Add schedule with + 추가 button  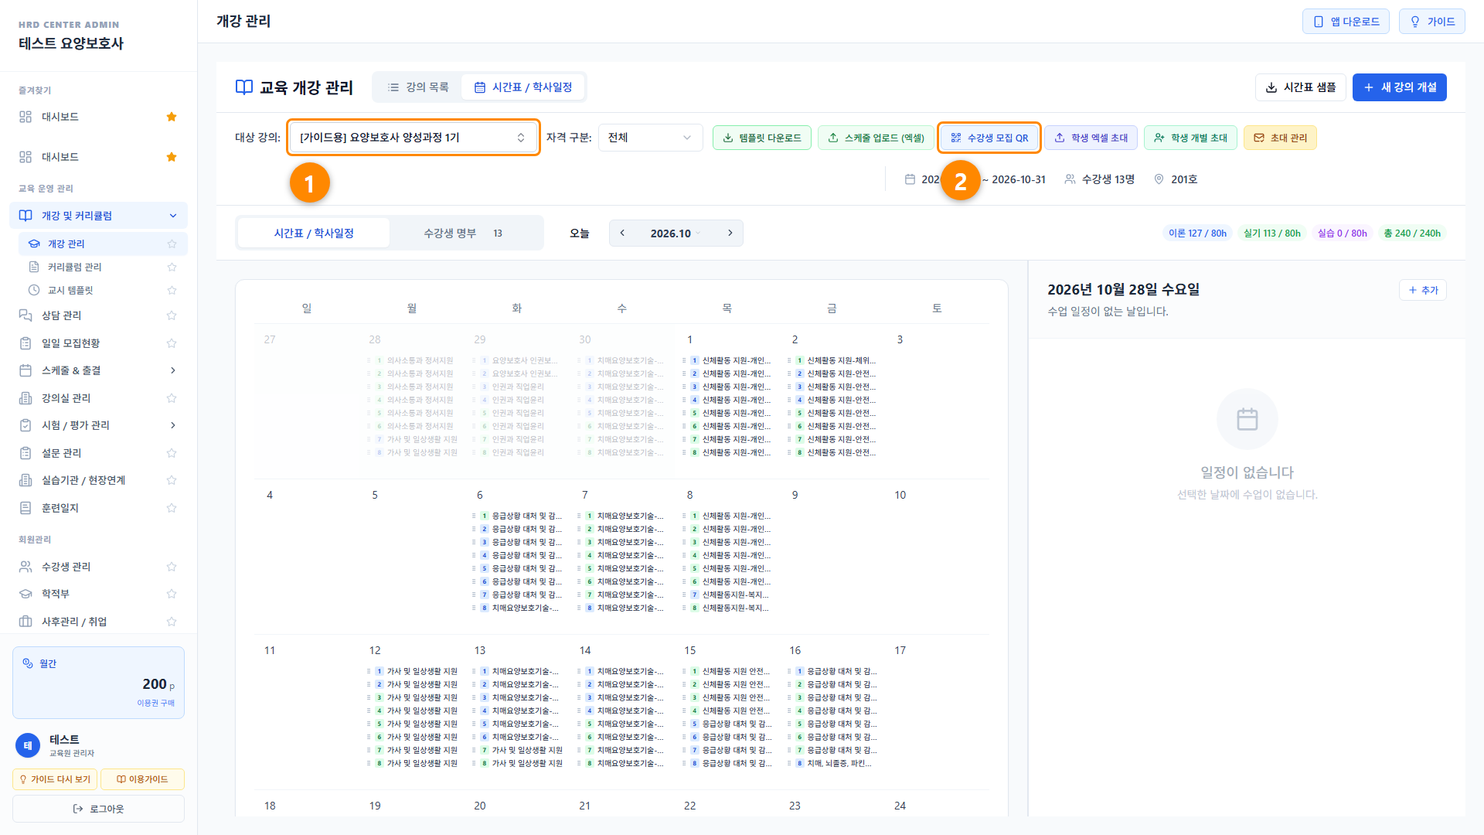pyautogui.click(x=1423, y=290)
